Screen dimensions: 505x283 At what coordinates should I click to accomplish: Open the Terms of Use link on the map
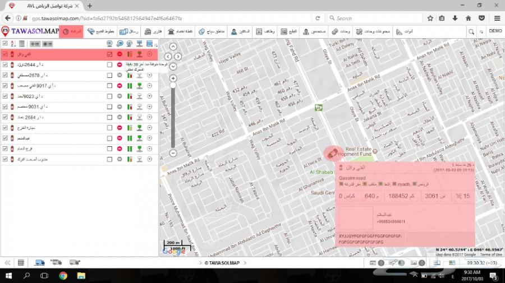point(491,254)
